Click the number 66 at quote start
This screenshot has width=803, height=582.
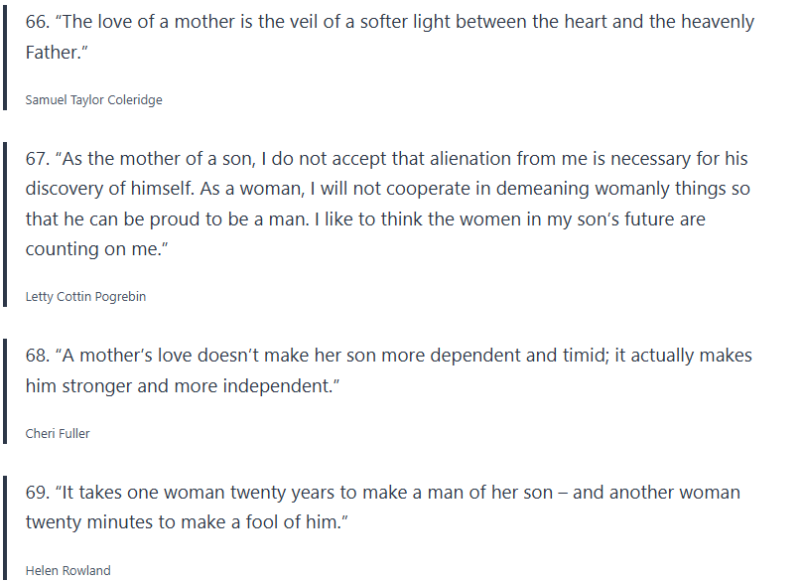point(37,23)
